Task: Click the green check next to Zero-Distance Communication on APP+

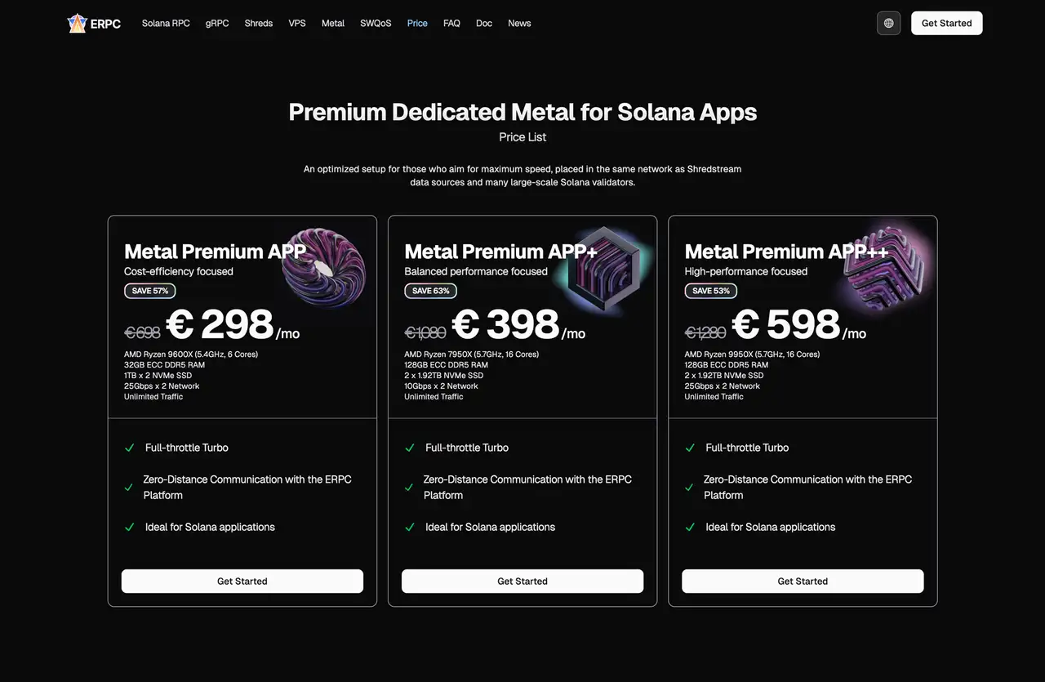Action: tap(409, 487)
